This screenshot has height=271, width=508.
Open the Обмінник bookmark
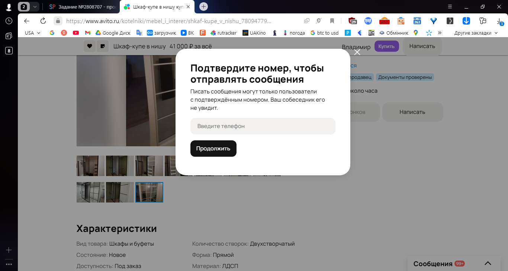(393, 33)
